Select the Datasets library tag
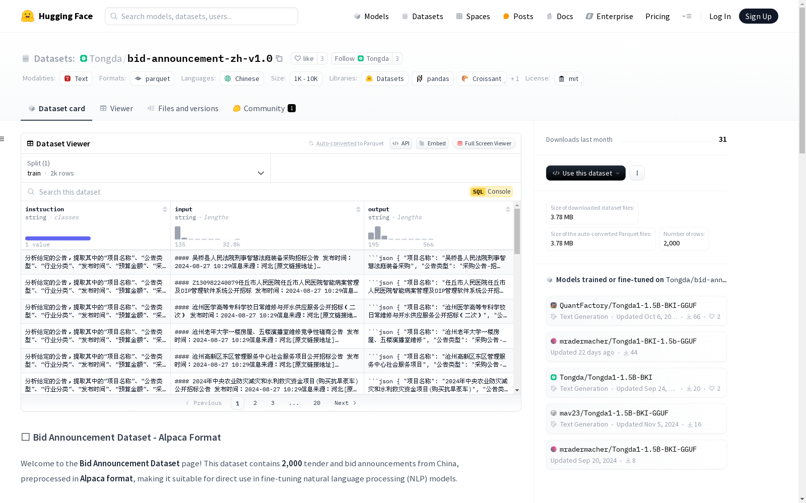This screenshot has width=806, height=503. coord(385,78)
